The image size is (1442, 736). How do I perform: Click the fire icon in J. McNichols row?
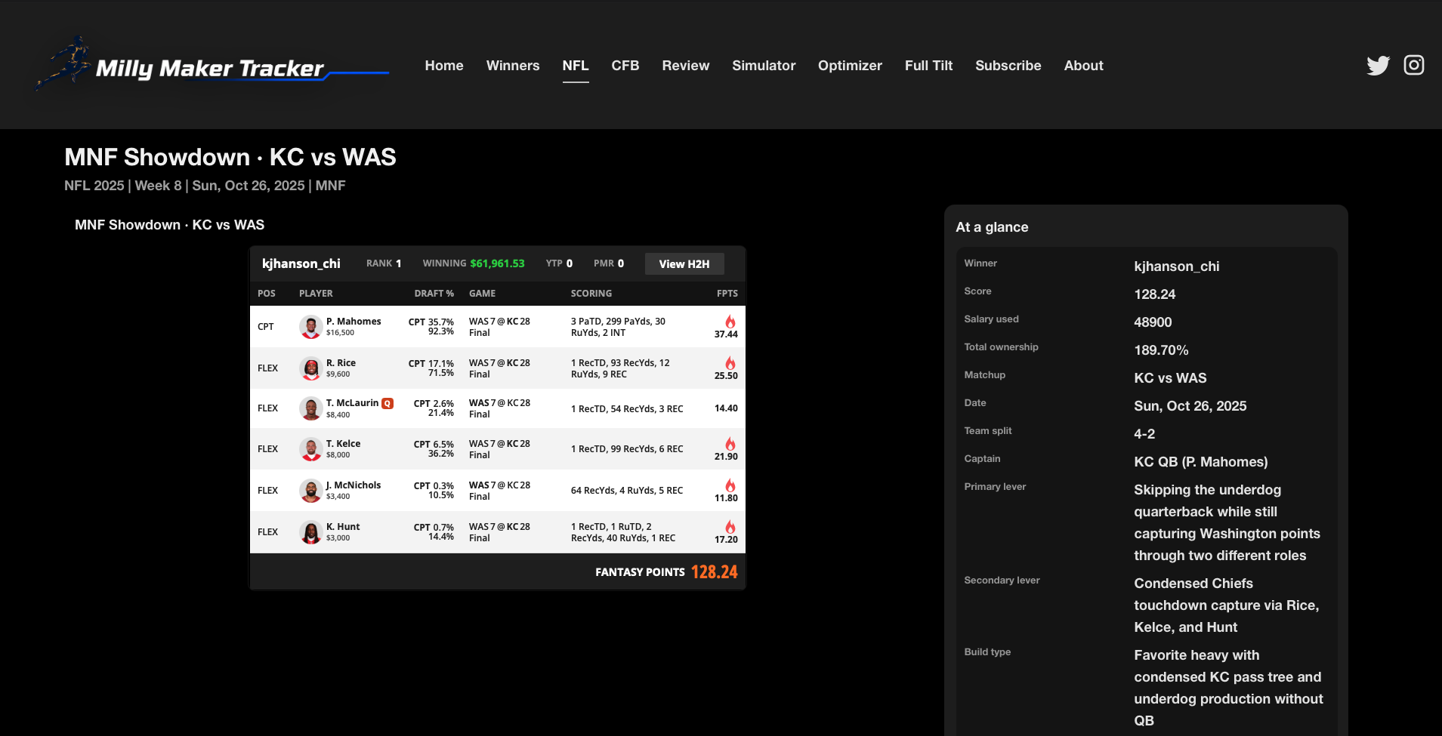click(730, 485)
